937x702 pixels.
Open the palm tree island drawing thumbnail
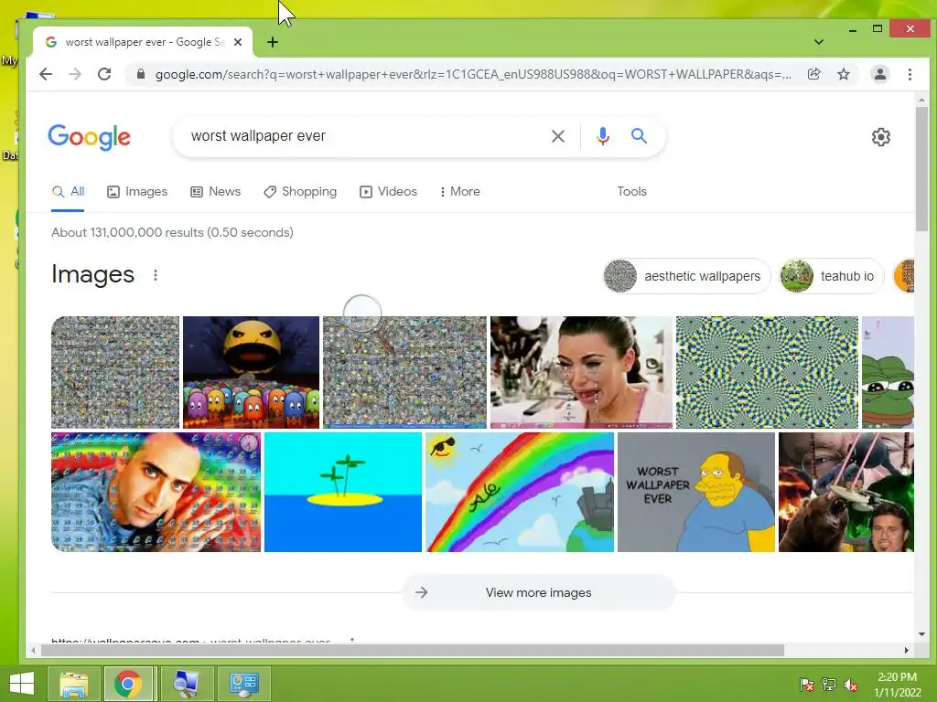point(343,492)
